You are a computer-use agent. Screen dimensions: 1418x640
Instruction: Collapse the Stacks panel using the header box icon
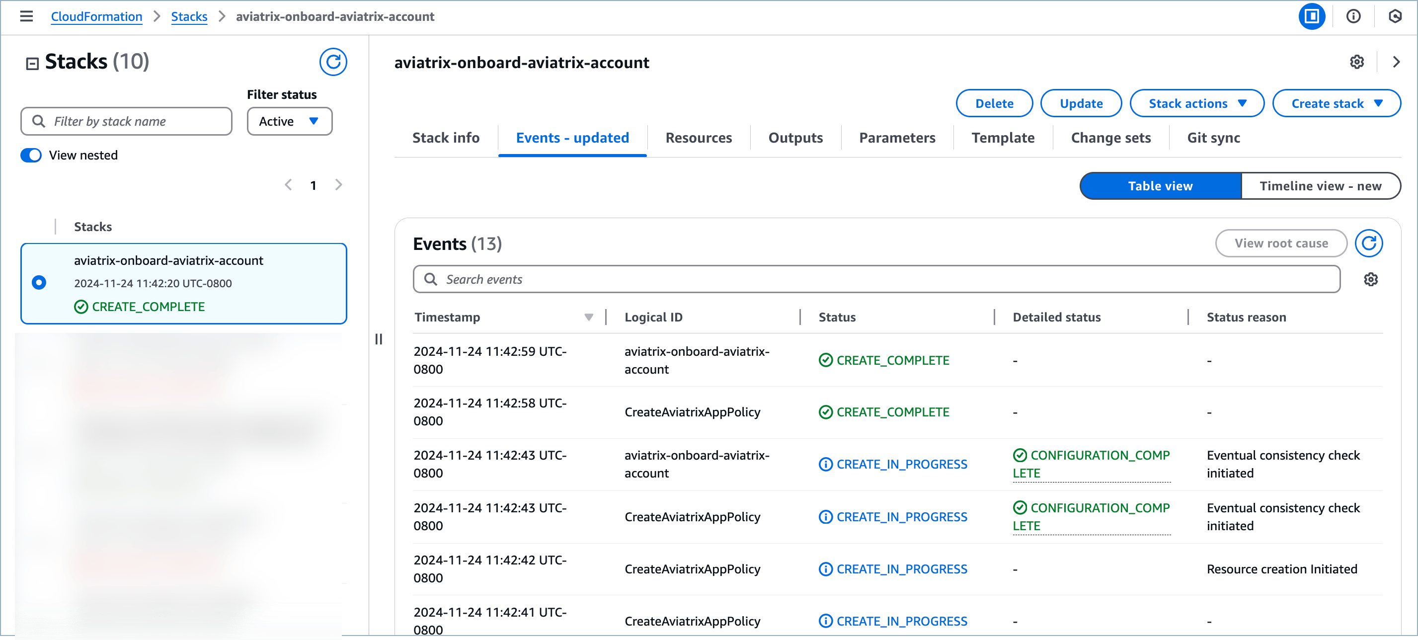(x=32, y=64)
